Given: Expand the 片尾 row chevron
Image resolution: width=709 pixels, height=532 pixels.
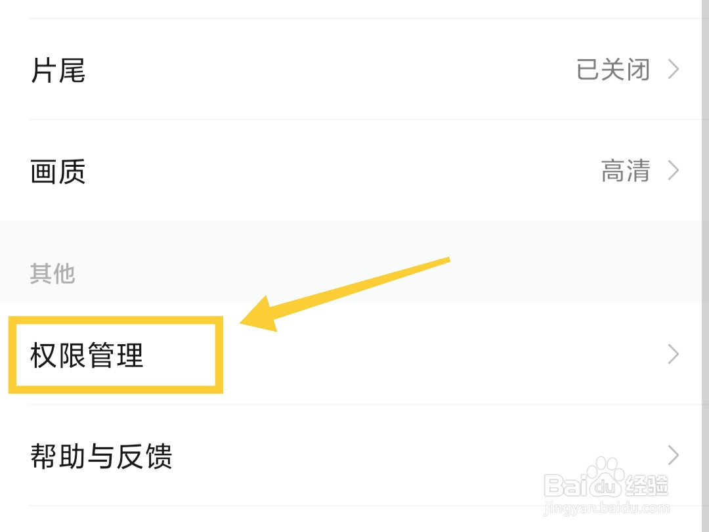Looking at the screenshot, I should point(673,70).
